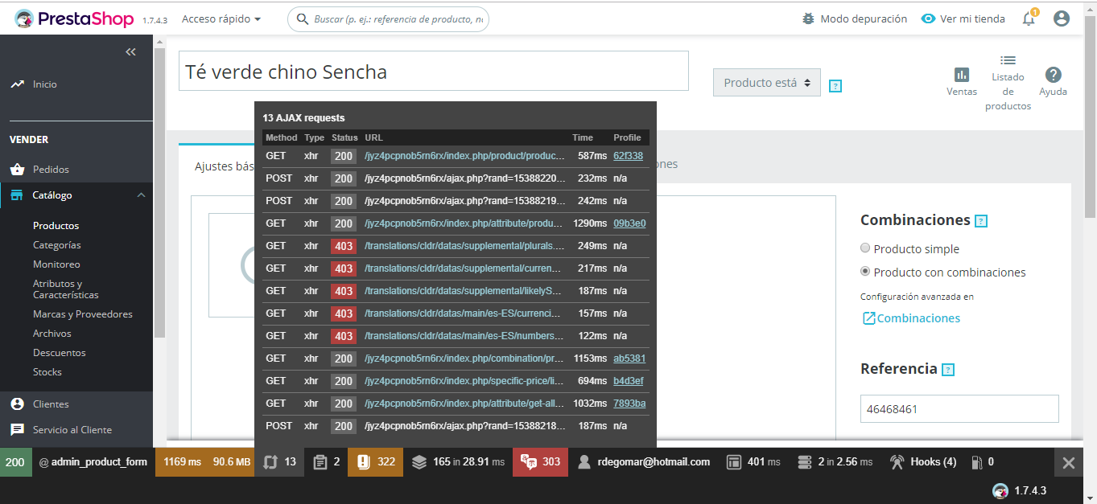Open the user profile avatar menu

[1062, 18]
